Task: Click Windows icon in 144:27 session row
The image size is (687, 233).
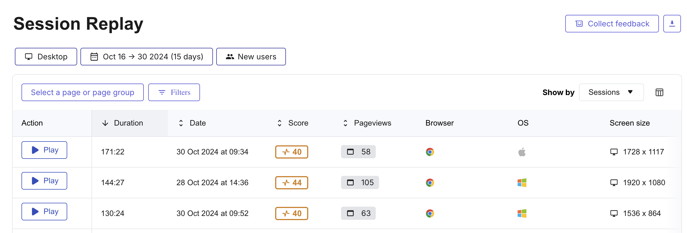Action: pos(522,183)
